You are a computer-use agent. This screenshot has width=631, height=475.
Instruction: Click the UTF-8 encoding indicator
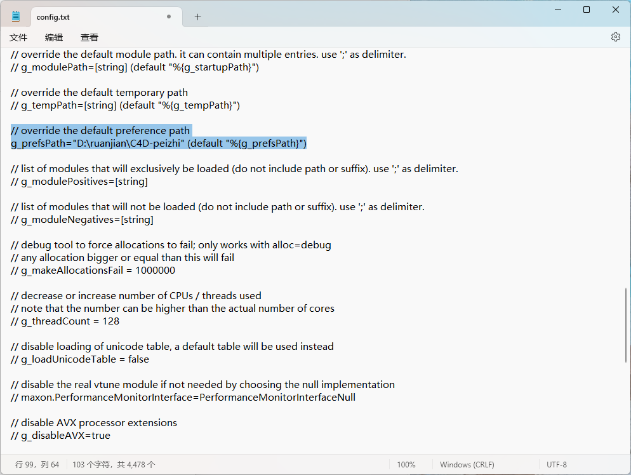pyautogui.click(x=557, y=465)
